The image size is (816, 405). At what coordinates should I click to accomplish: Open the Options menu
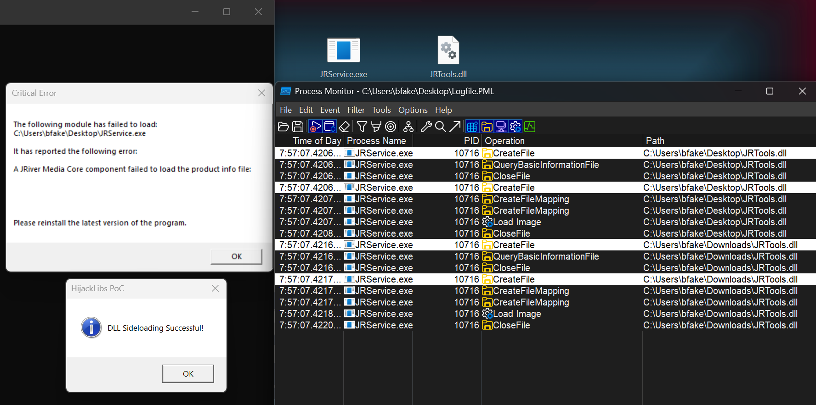pos(413,110)
